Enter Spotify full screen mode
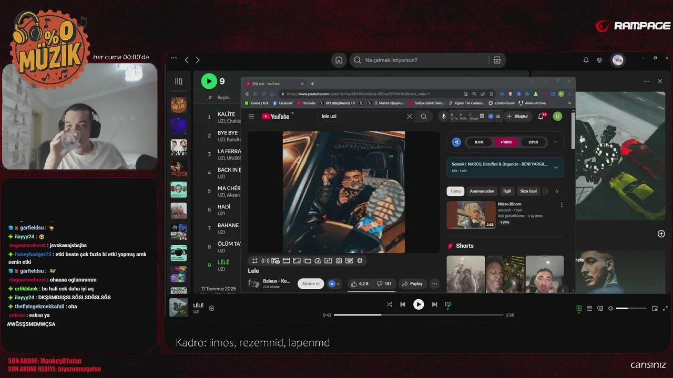Image resolution: width=673 pixels, height=378 pixels. pos(665,309)
